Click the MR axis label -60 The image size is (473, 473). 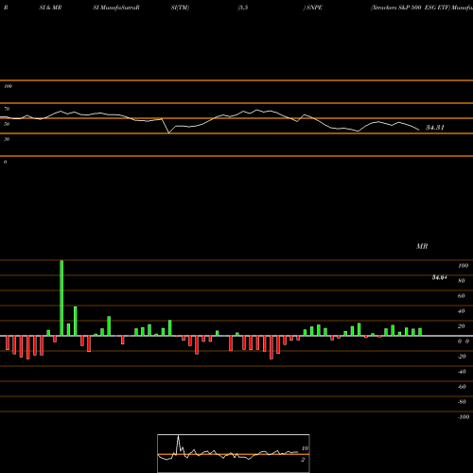pyautogui.click(x=462, y=387)
